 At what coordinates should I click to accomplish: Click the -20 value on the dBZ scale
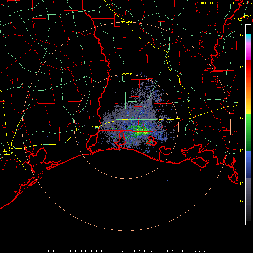tap(240, 200)
